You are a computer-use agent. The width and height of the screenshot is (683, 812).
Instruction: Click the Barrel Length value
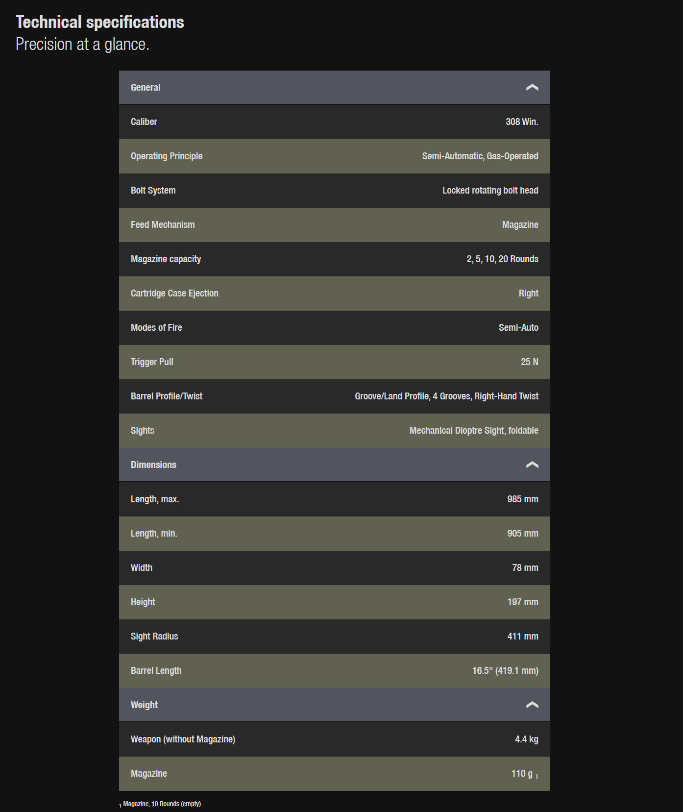tap(505, 671)
